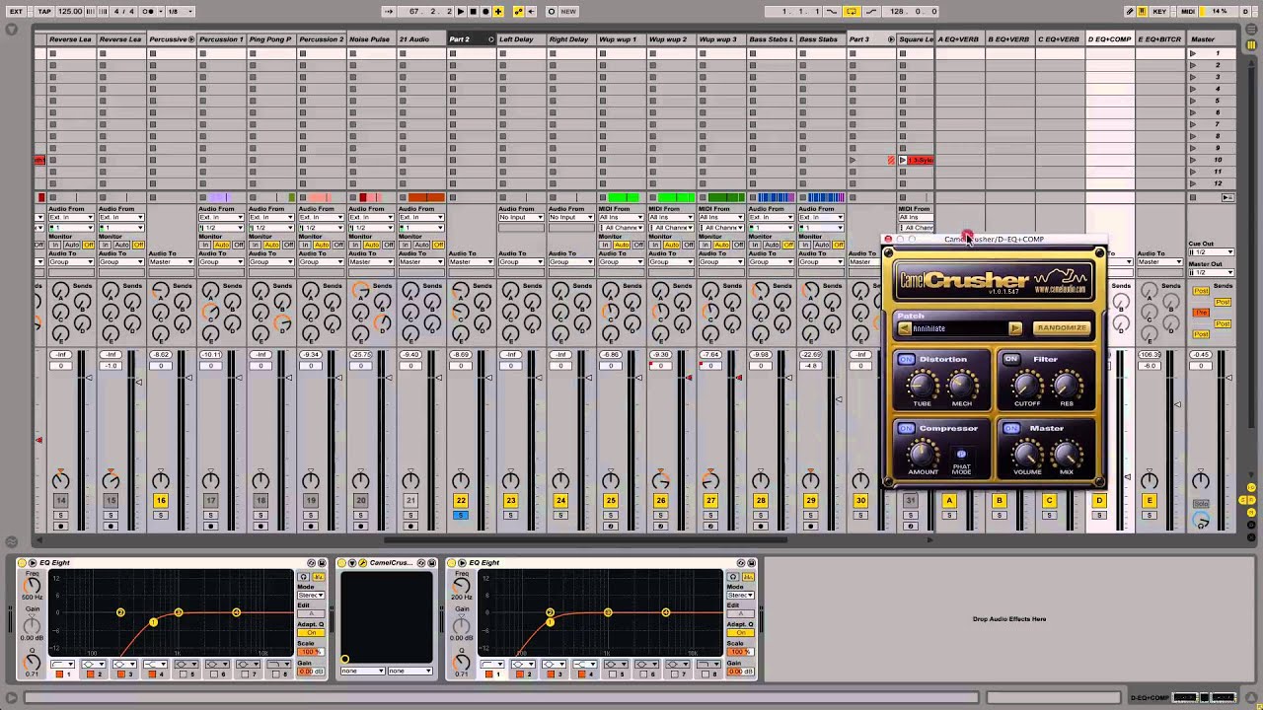This screenshot has height=710, width=1263.
Task: Open CamelCrusher plug-in window via wrench icon
Action: click(x=362, y=563)
